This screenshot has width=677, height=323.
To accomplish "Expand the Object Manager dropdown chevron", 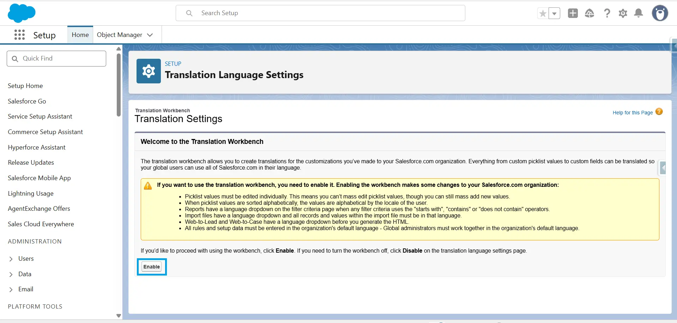I will [x=150, y=35].
